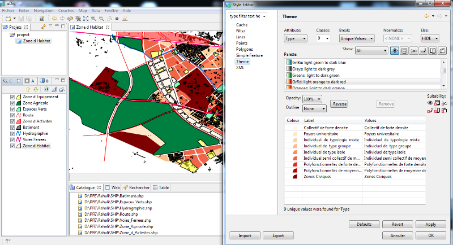
Task: Toggle the Batiment layer checkbox
Action: (12, 127)
